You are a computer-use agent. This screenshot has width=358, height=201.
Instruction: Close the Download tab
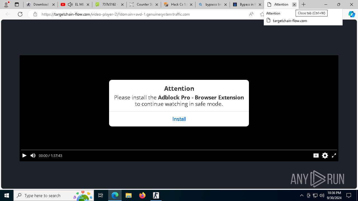coord(54,4)
